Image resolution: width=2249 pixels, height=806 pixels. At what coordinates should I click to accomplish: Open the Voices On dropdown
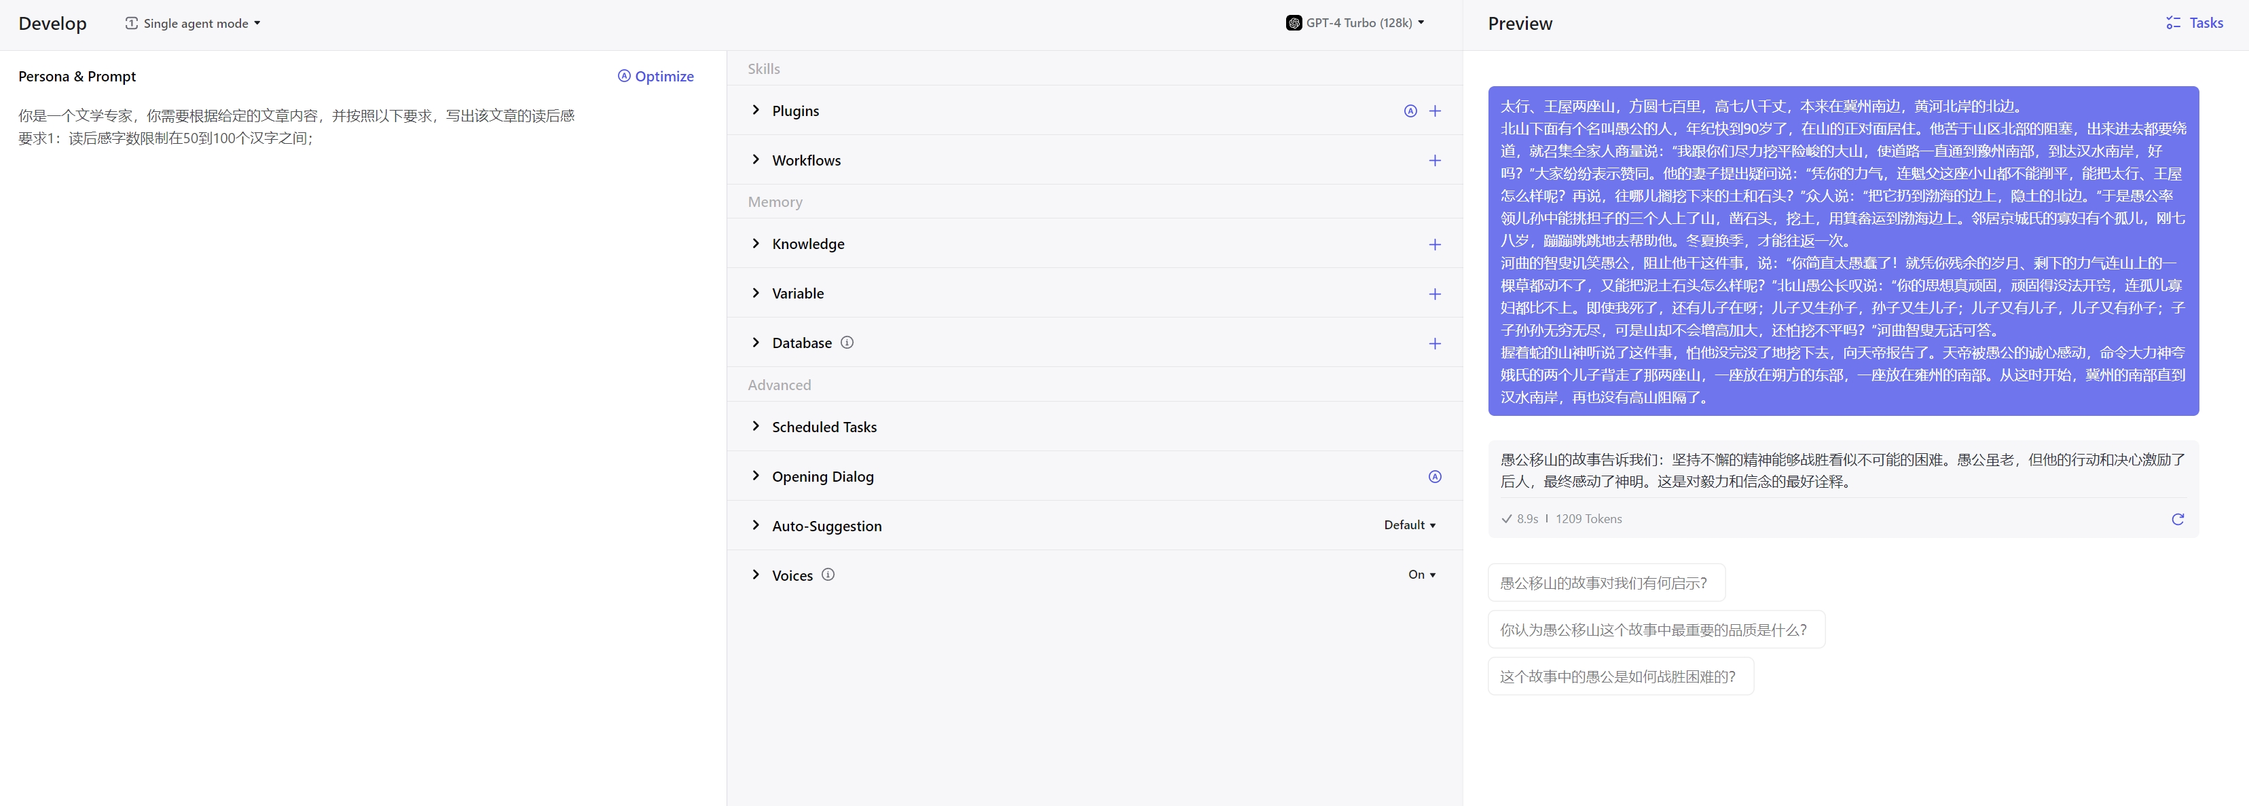tap(1421, 575)
